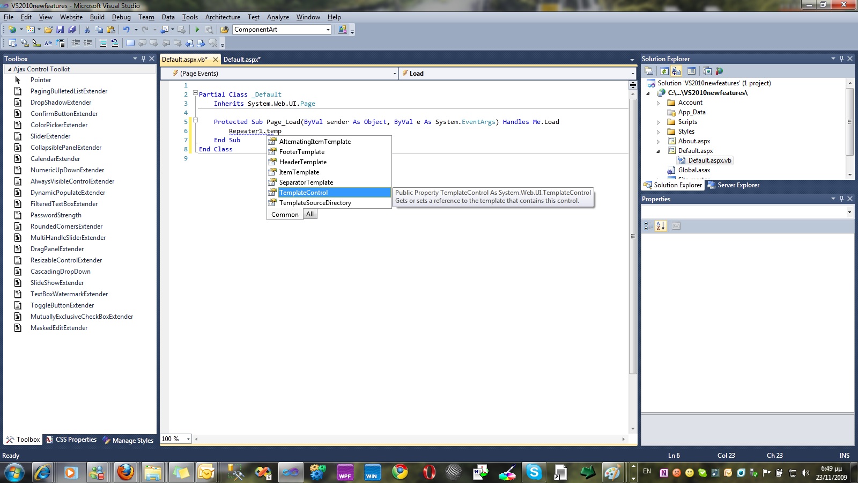Click View Code icon in Solution Explorer

tap(691, 71)
